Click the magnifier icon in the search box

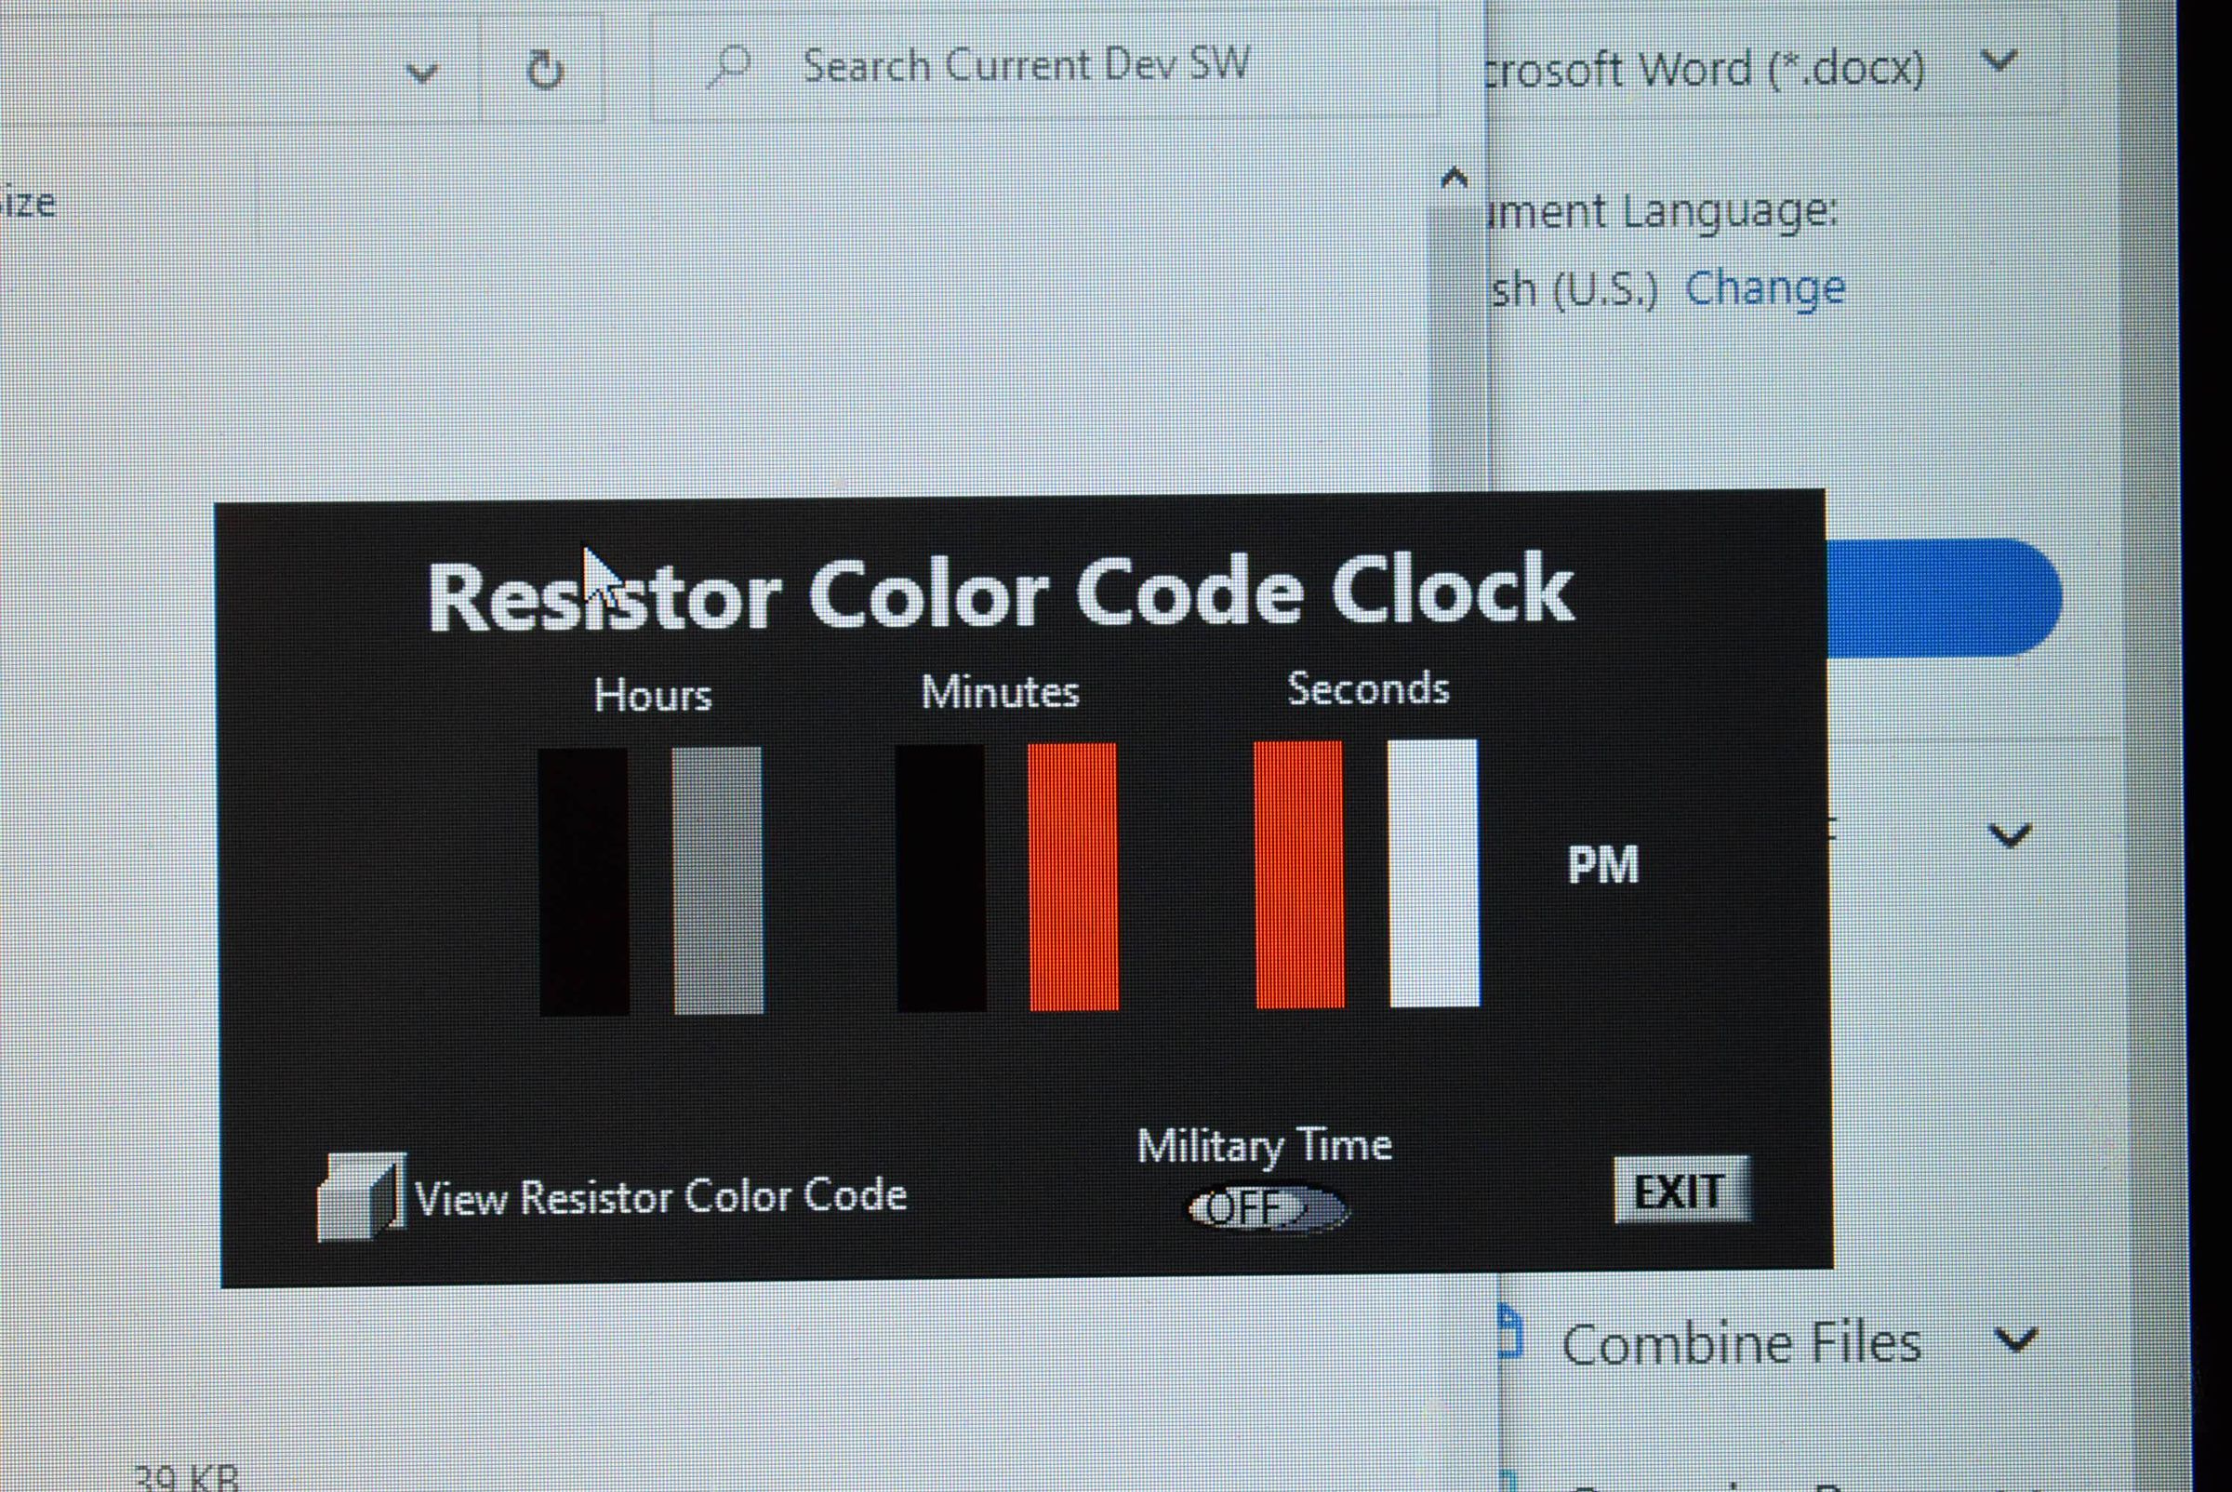click(728, 64)
